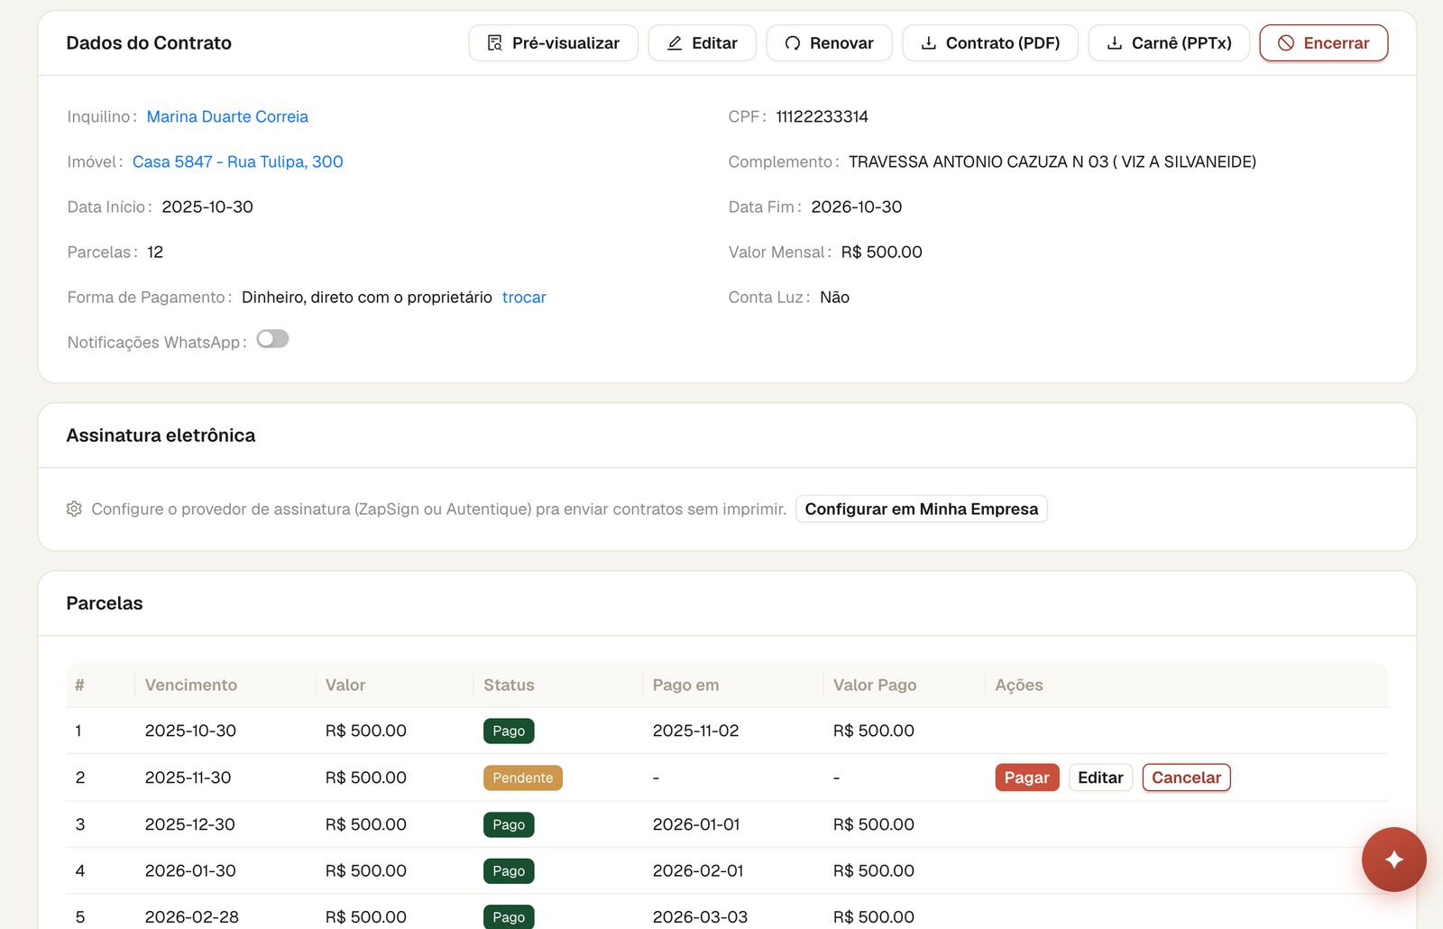
Task: Click payment date 2026-03-03
Action: pos(700,916)
